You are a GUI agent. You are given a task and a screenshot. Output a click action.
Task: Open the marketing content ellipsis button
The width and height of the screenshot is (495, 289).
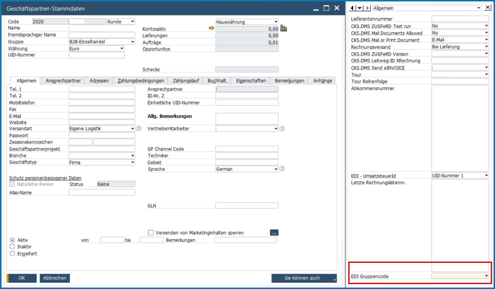pos(274,233)
